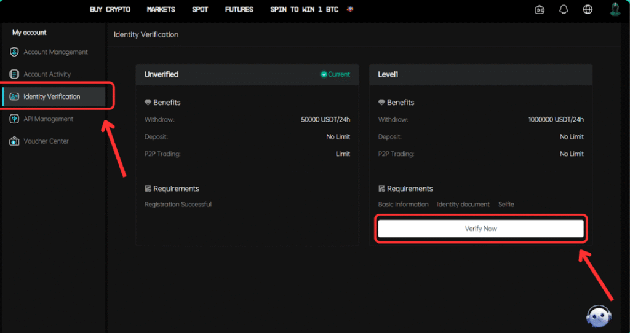Click the 50000 USDT/24h withdraw value

tap(325, 120)
